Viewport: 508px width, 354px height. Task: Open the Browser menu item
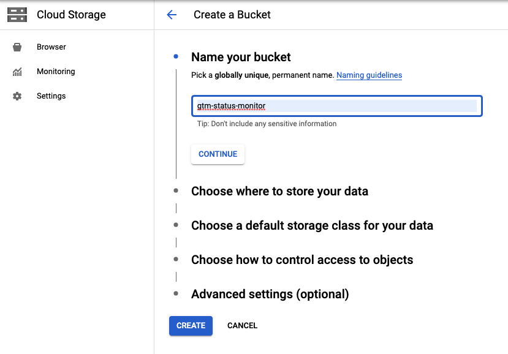pyautogui.click(x=51, y=47)
